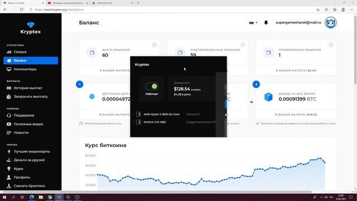Image resolution: width=357 pixels, height=201 pixels.
Task: Close the Баланс Kryptex browser tab
Action: tap(43, 3)
